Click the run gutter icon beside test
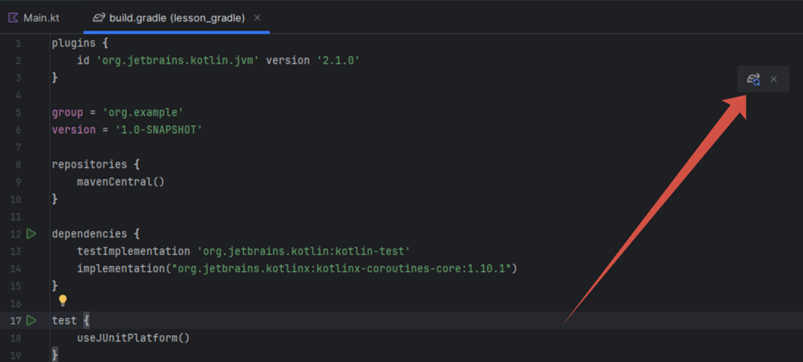 click(31, 320)
